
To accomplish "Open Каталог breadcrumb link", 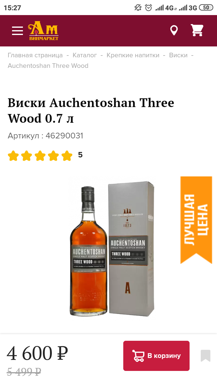I will point(85,55).
